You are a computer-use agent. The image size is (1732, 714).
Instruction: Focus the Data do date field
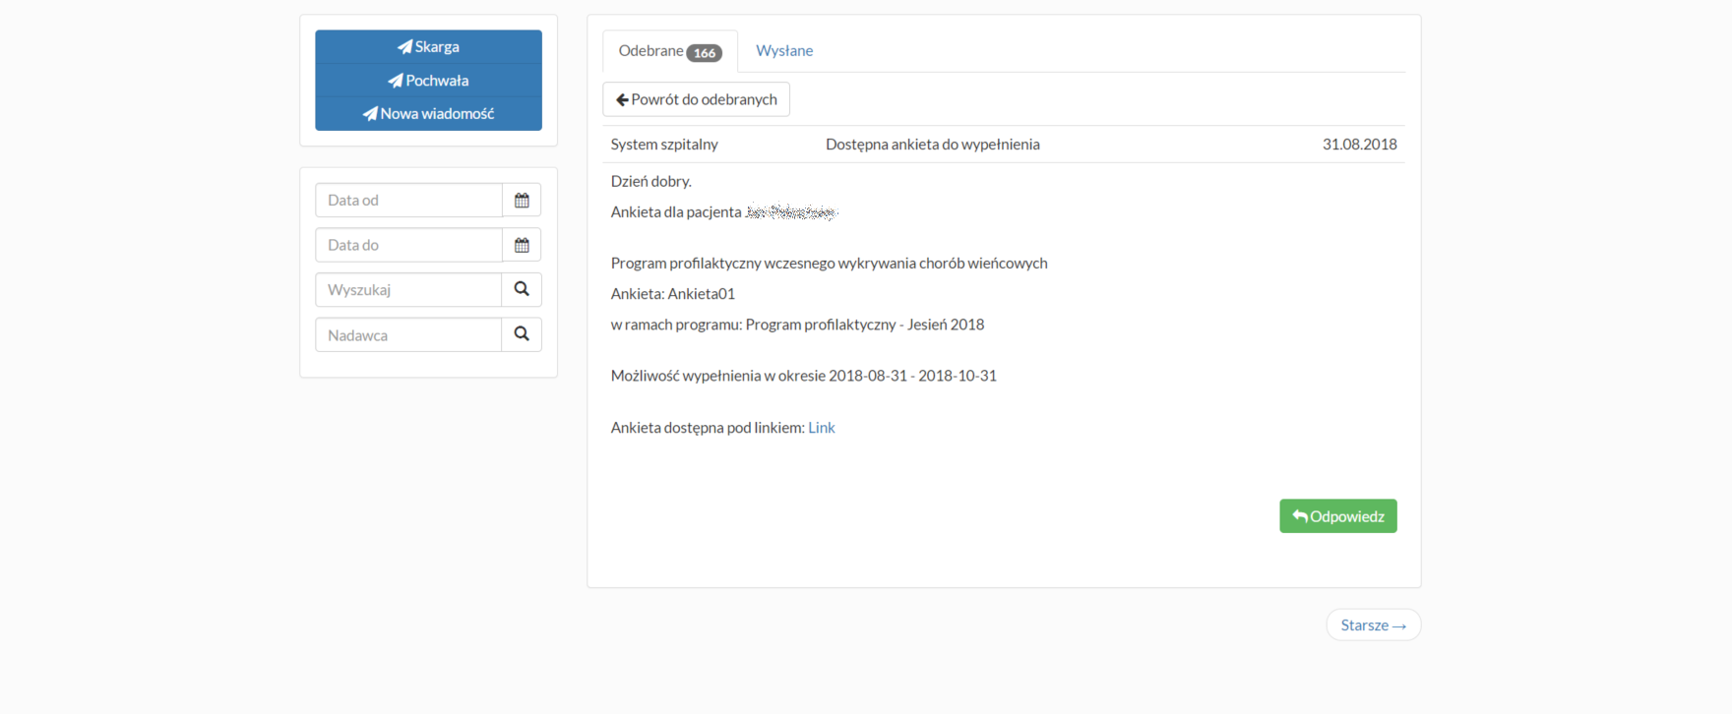point(408,245)
